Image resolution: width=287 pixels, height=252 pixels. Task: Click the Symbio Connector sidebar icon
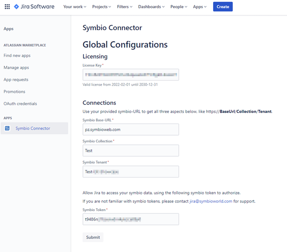7,128
